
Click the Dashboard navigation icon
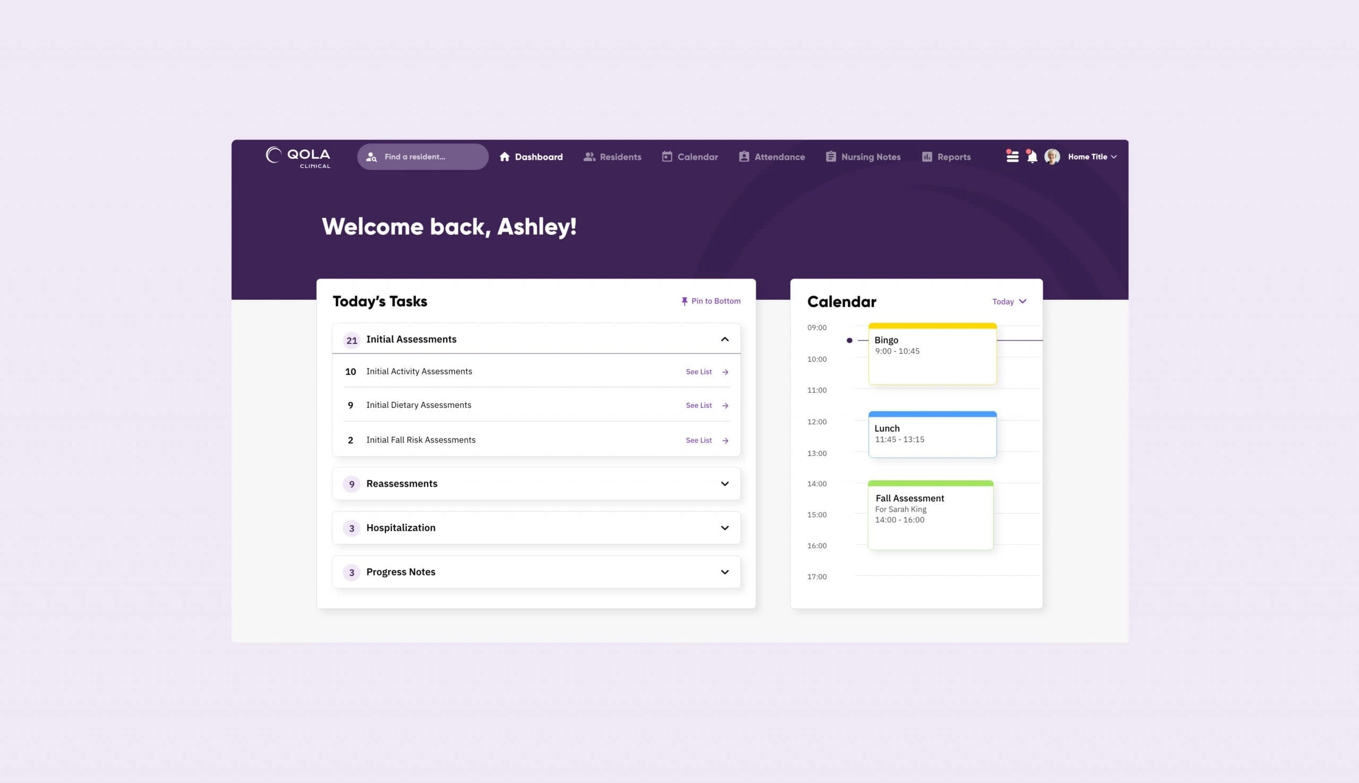[x=505, y=156]
